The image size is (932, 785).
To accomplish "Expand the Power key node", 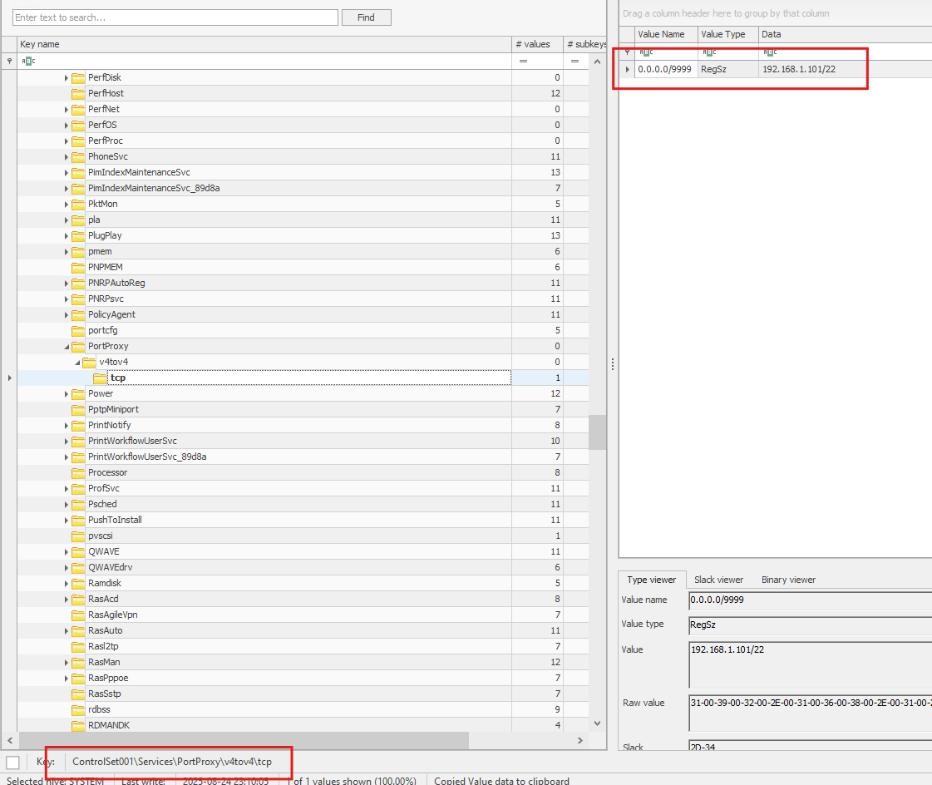I will coord(67,393).
